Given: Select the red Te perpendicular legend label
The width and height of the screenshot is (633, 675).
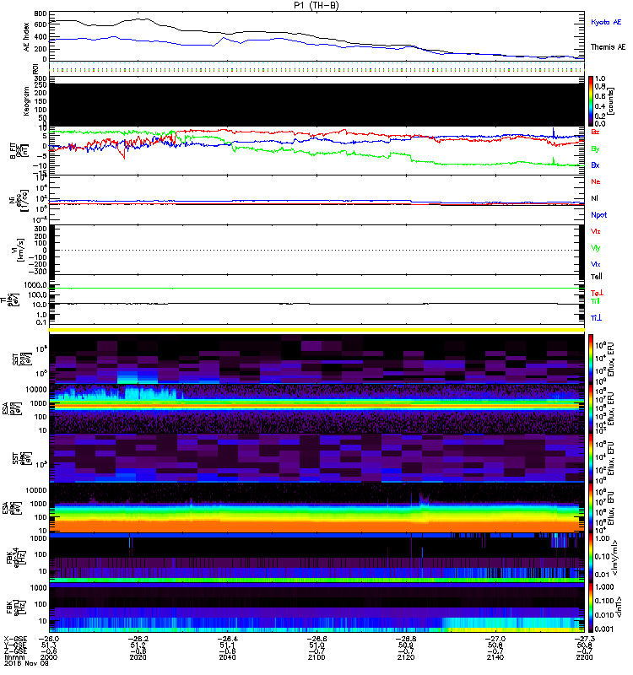Looking at the screenshot, I should click(x=597, y=293).
